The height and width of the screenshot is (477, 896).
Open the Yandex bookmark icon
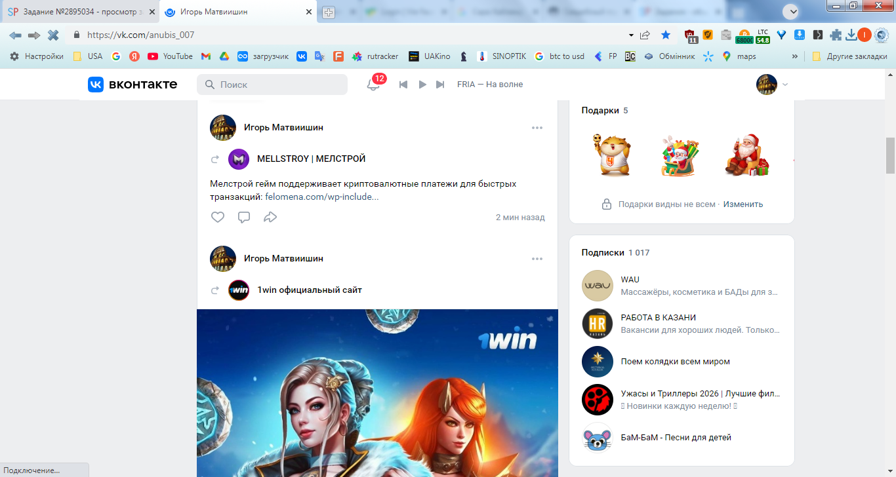click(x=134, y=56)
